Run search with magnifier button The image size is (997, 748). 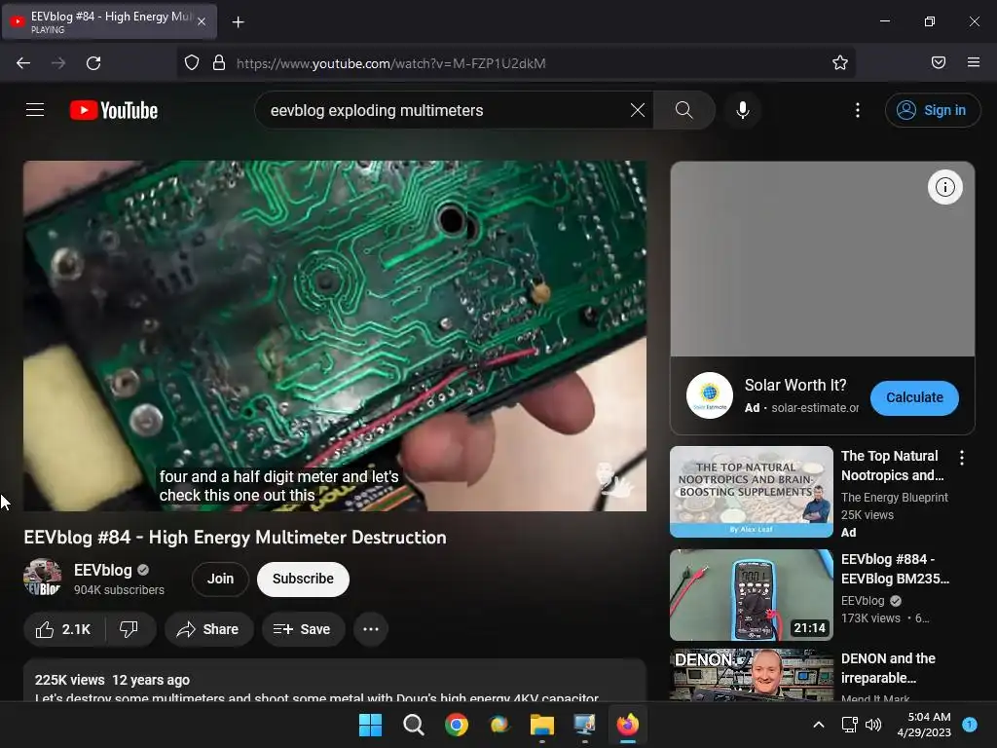coord(684,110)
